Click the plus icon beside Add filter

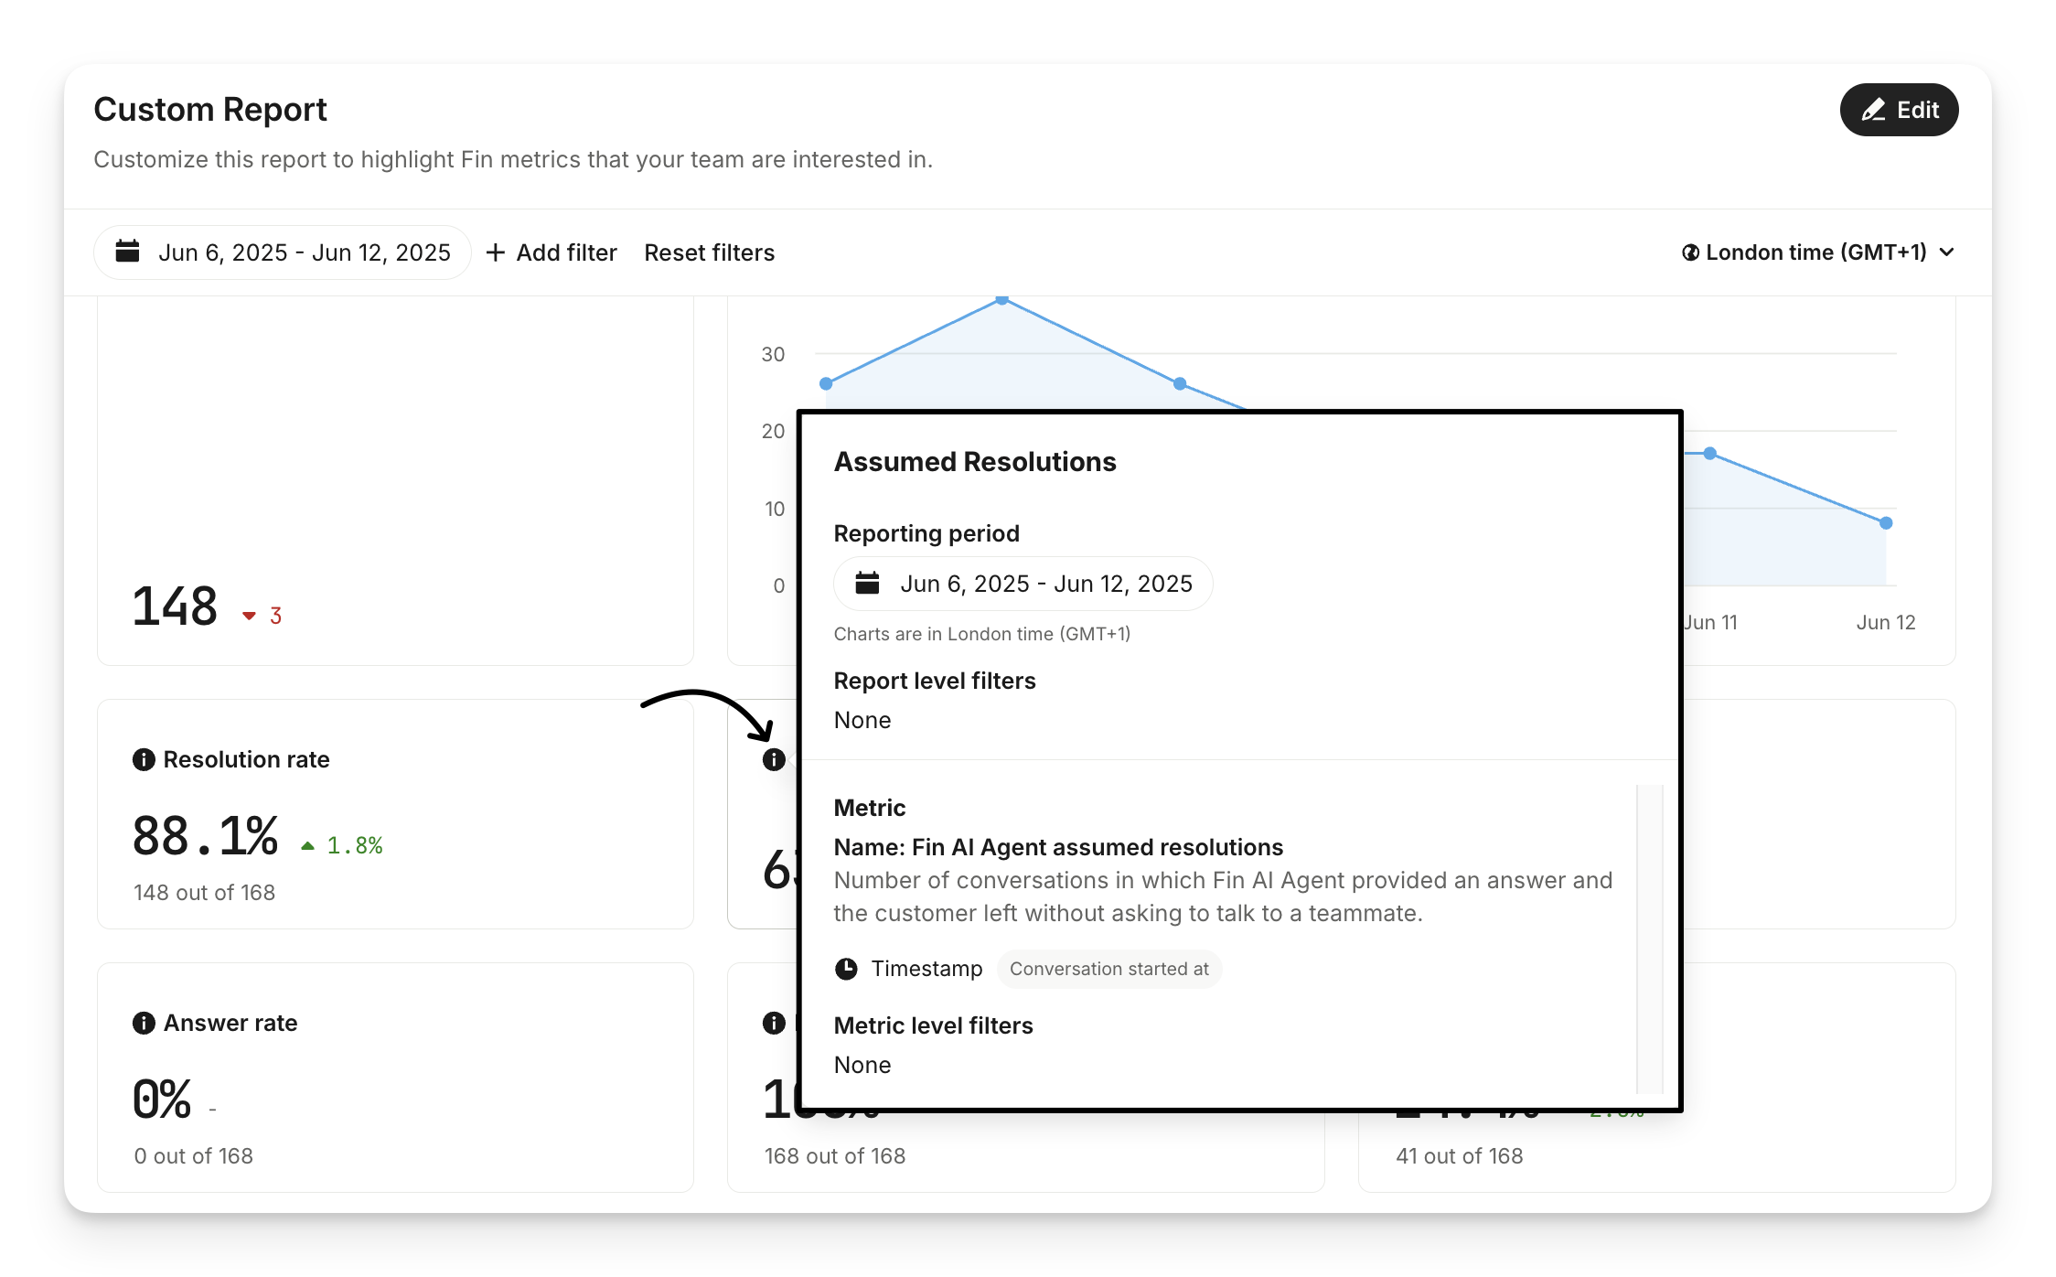point(495,252)
